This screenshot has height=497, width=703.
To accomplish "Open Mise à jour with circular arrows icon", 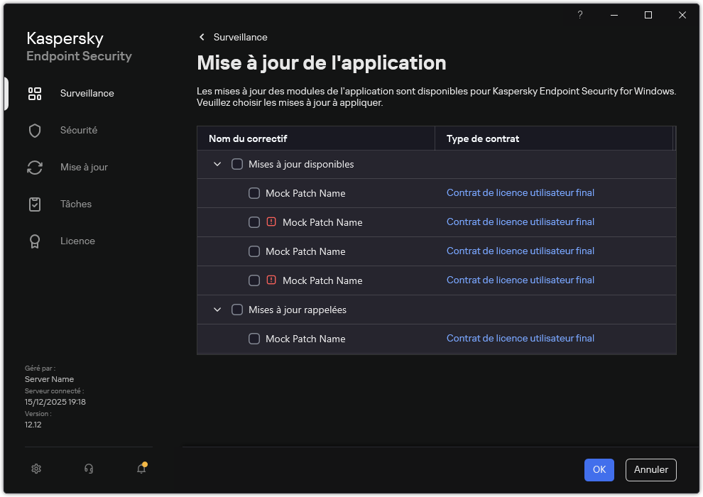I will 35,167.
